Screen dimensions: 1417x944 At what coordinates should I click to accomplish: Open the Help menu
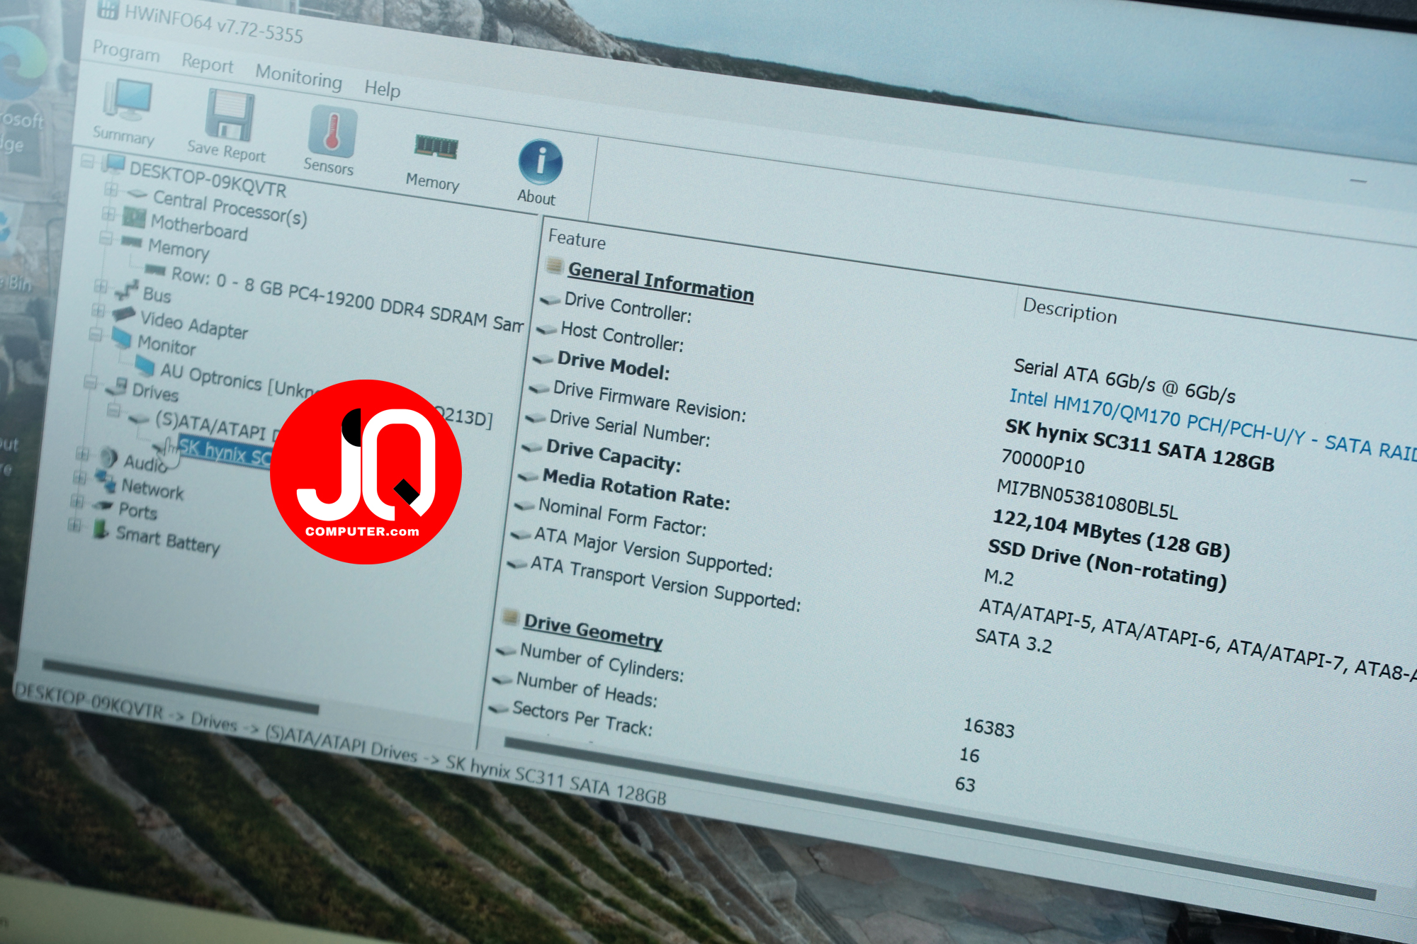[x=382, y=89]
